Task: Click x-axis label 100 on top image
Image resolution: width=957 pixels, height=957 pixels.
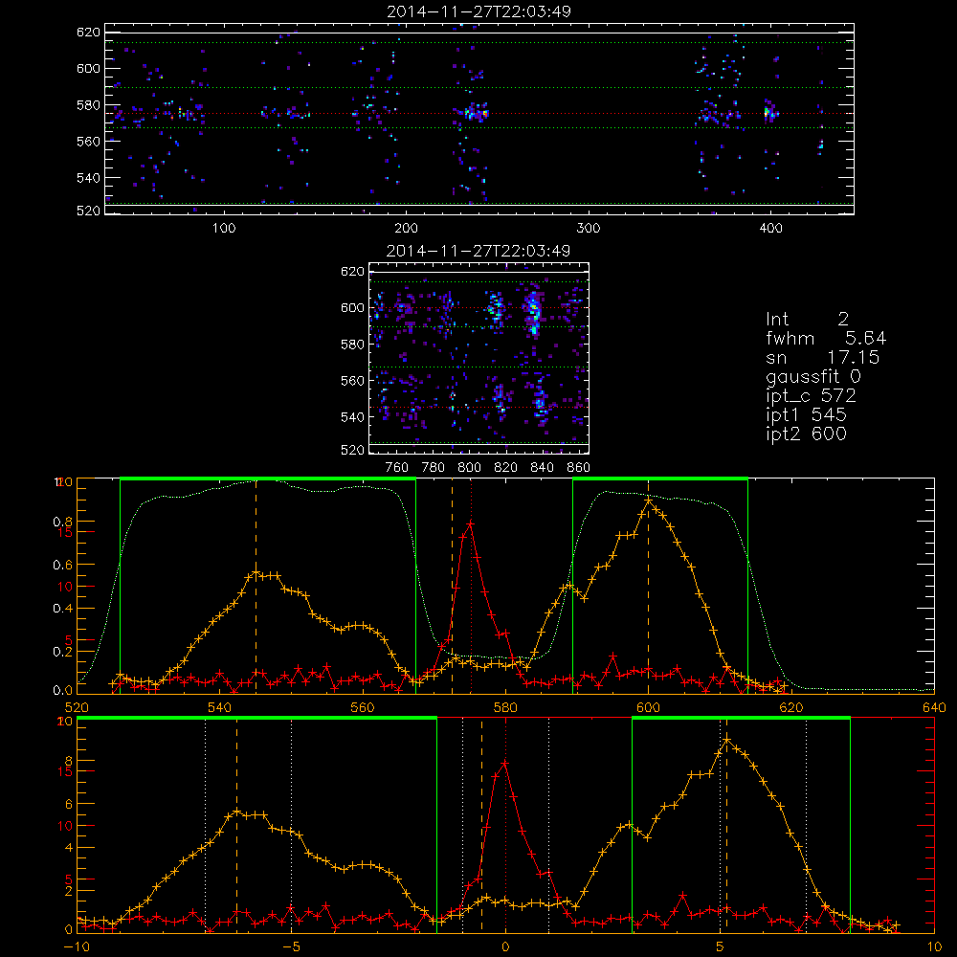Action: 224,229
